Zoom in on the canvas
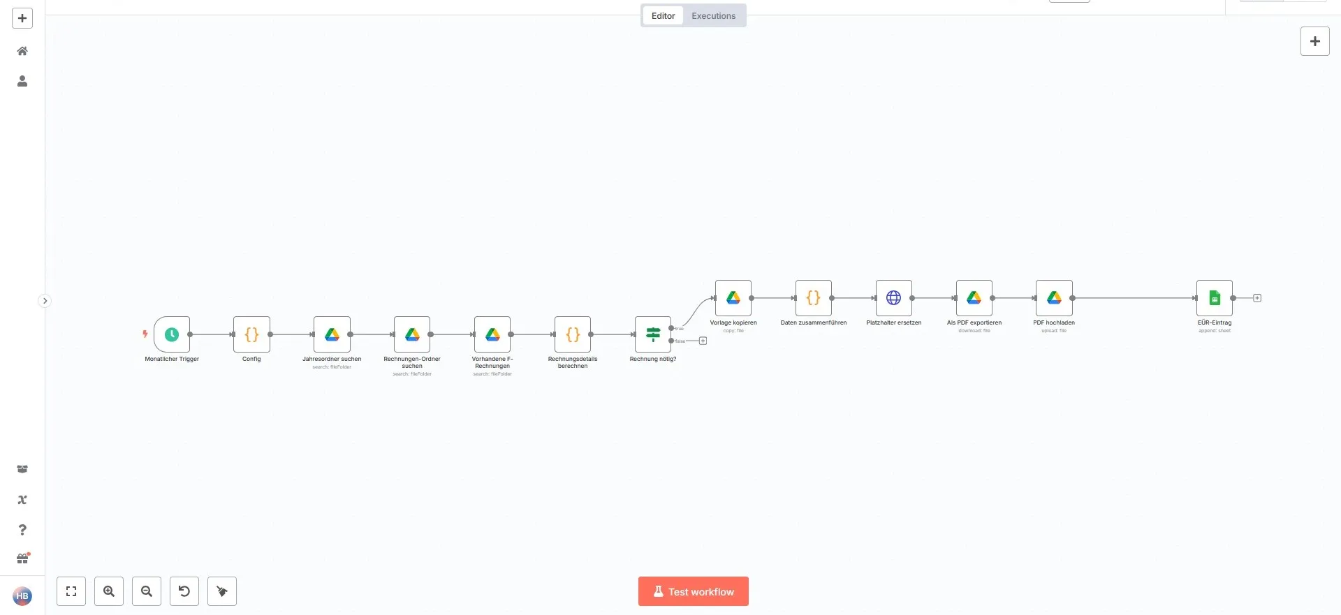Viewport: 1341px width, 615px height. pos(109,591)
